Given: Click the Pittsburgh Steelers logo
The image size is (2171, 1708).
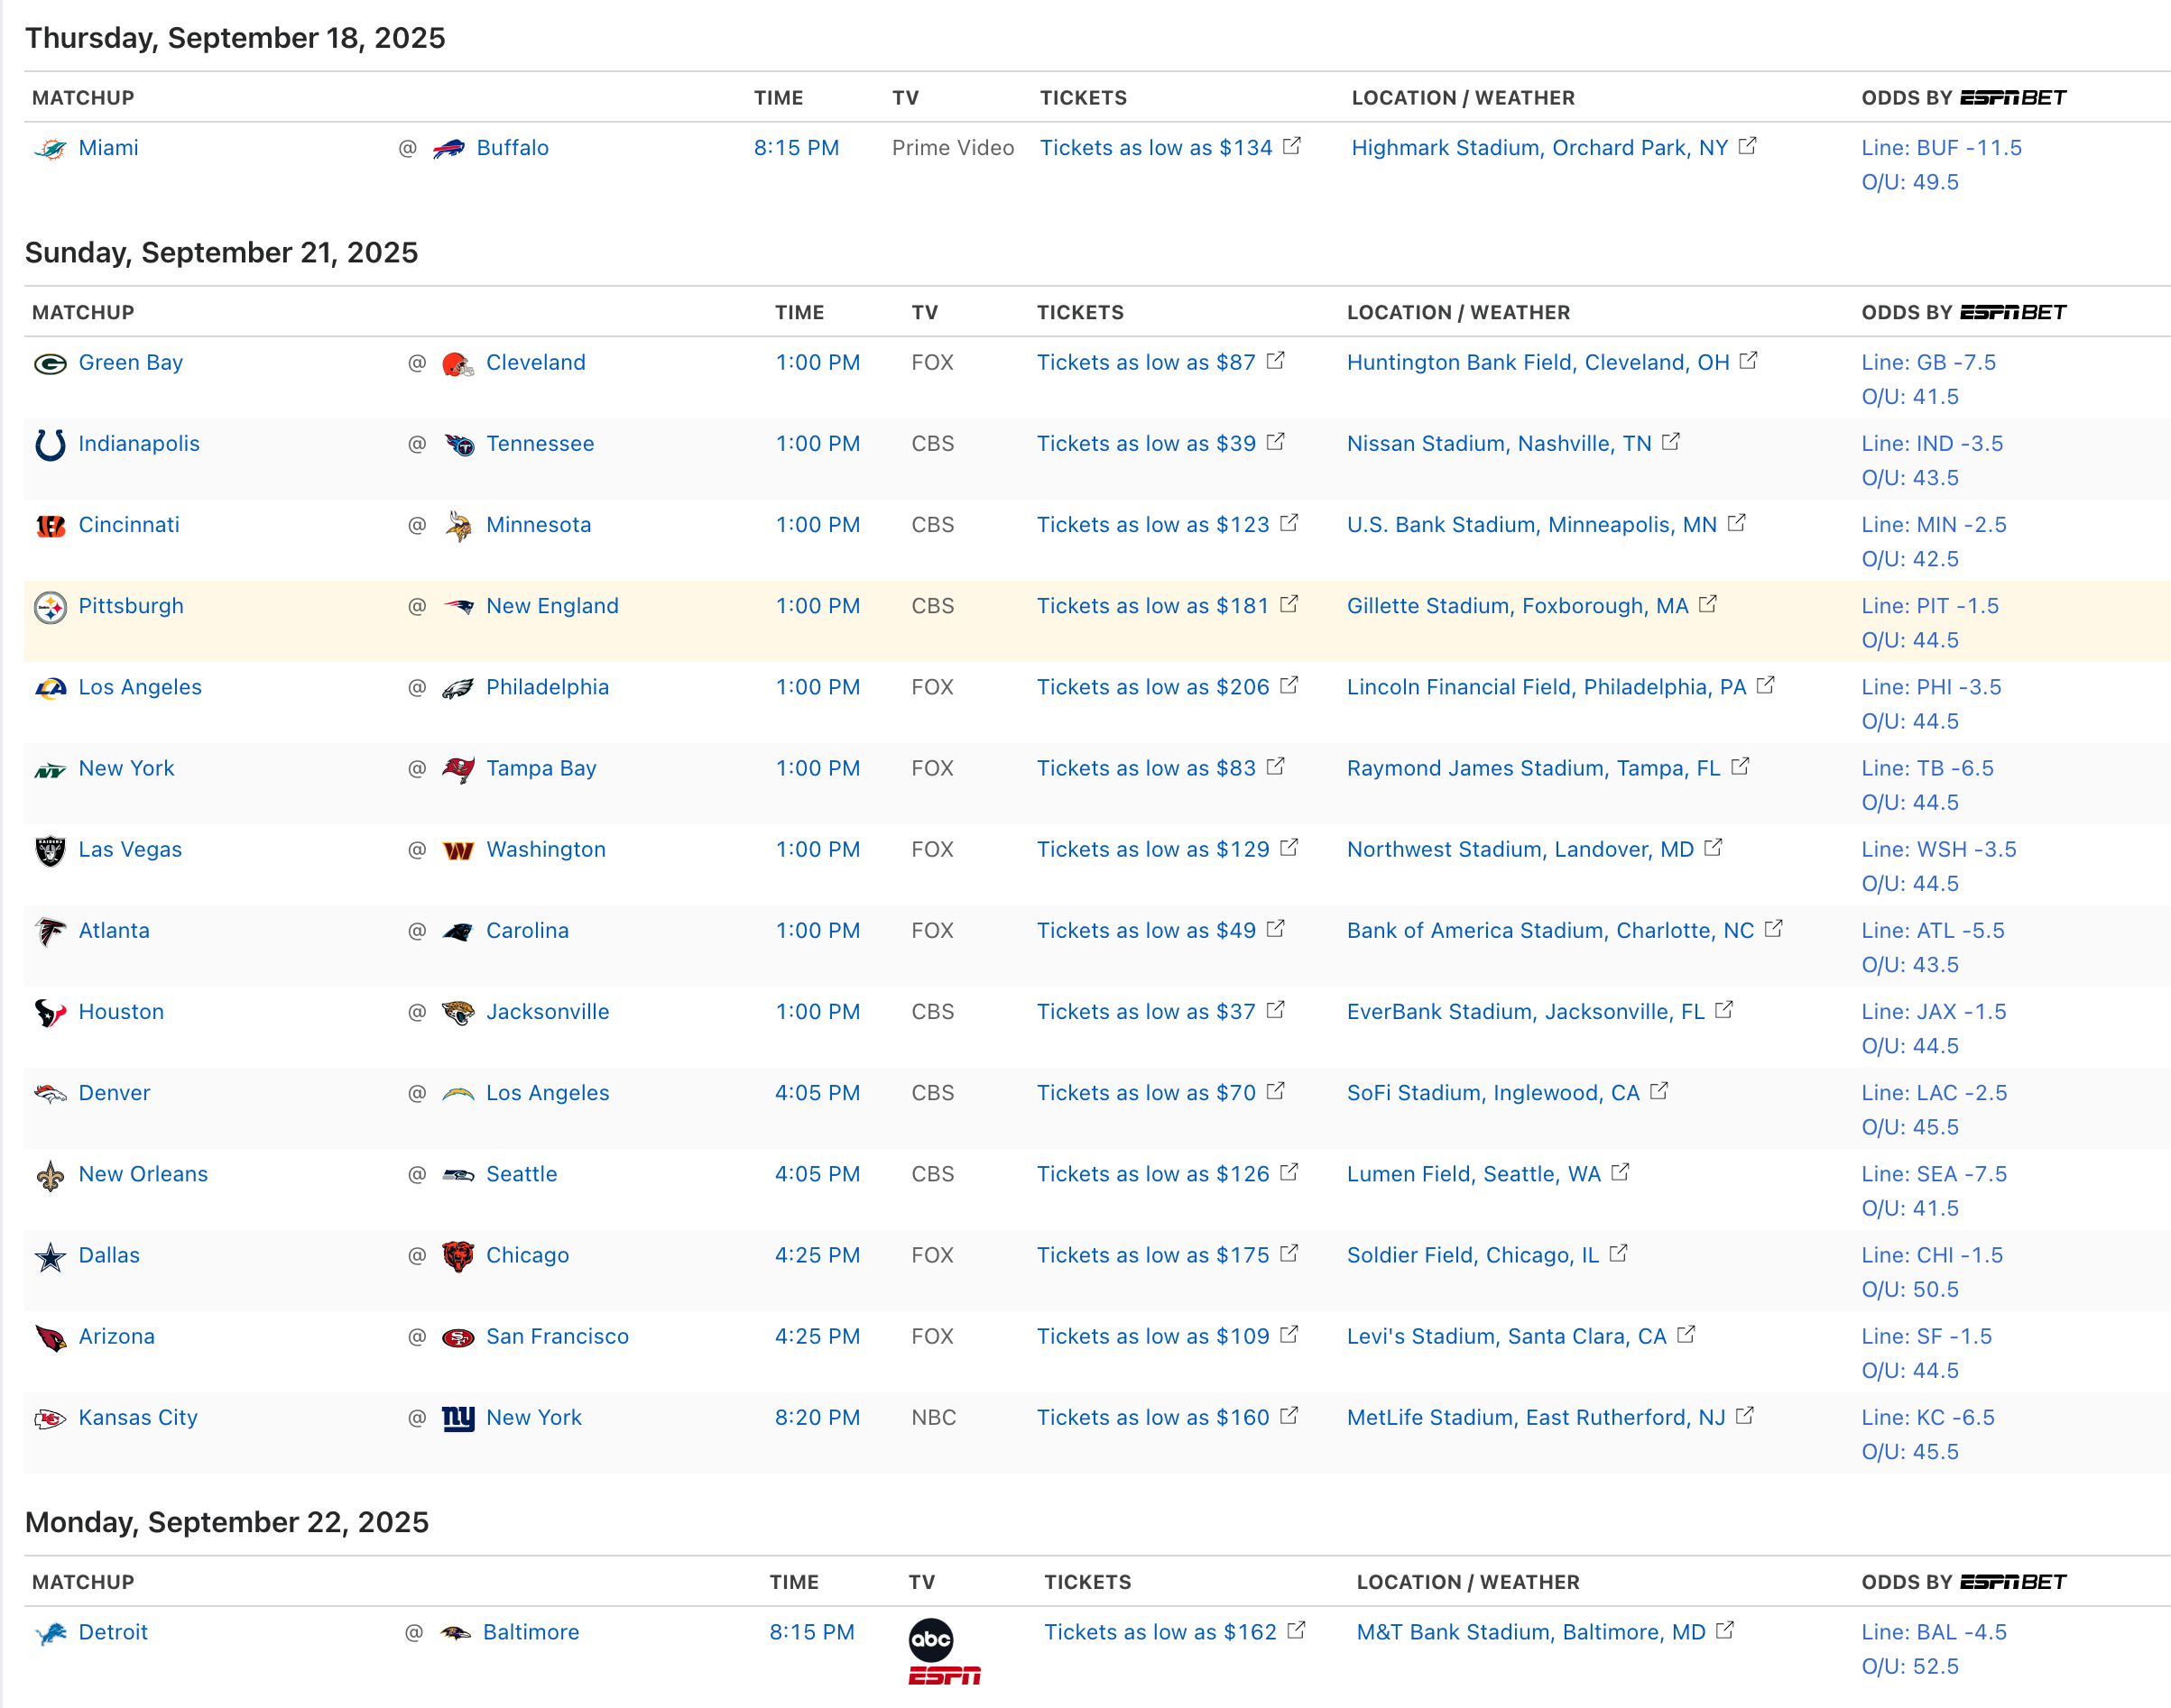Looking at the screenshot, I should 50,607.
